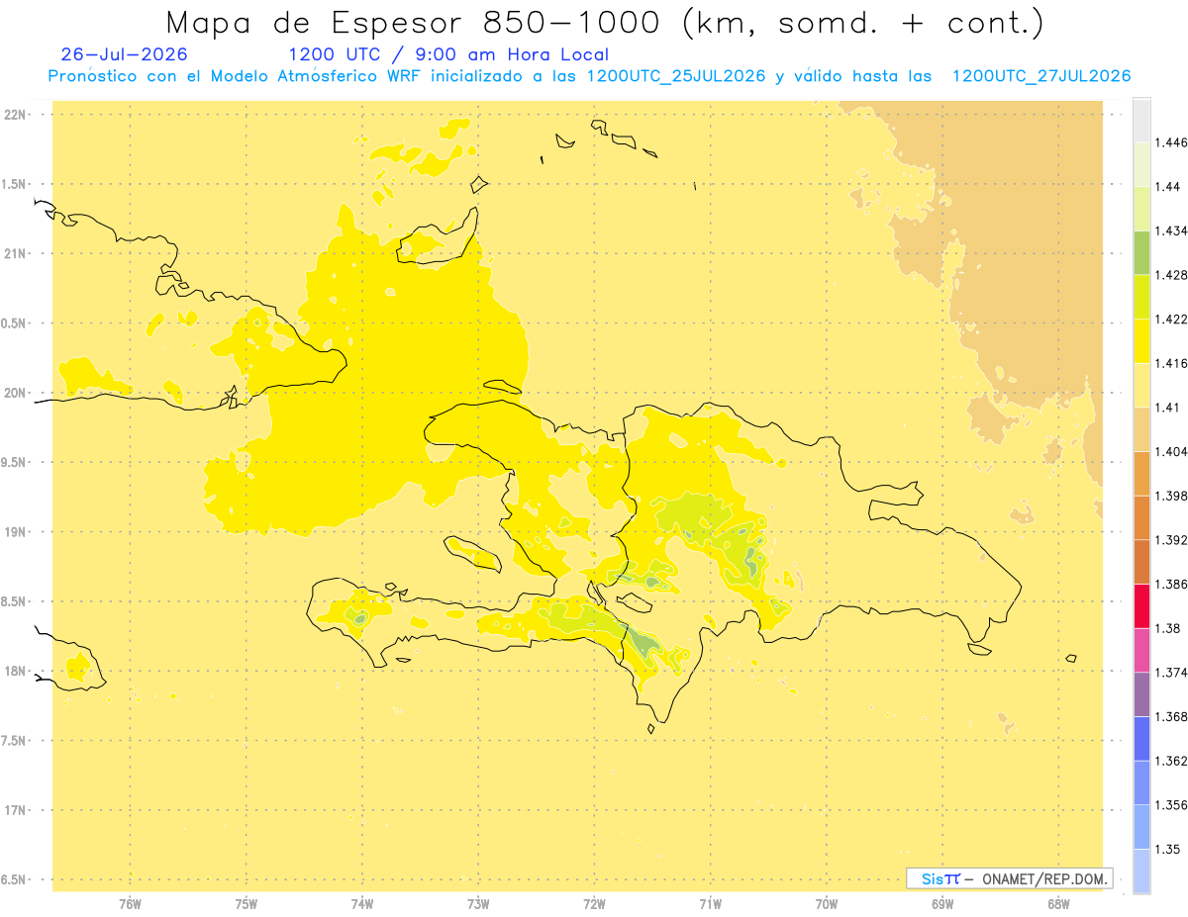
Task: Click the 1.422 colorbar value
Action: (x=1171, y=320)
